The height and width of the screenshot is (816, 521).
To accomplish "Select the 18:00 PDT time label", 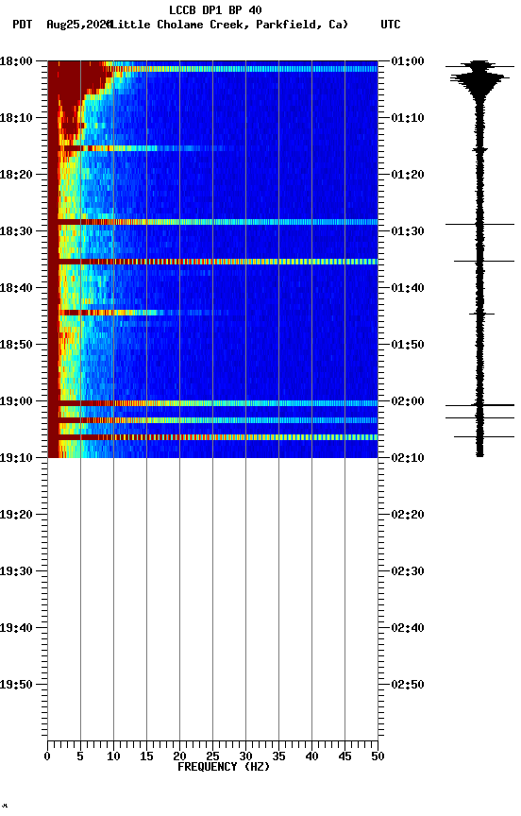I will click(16, 60).
